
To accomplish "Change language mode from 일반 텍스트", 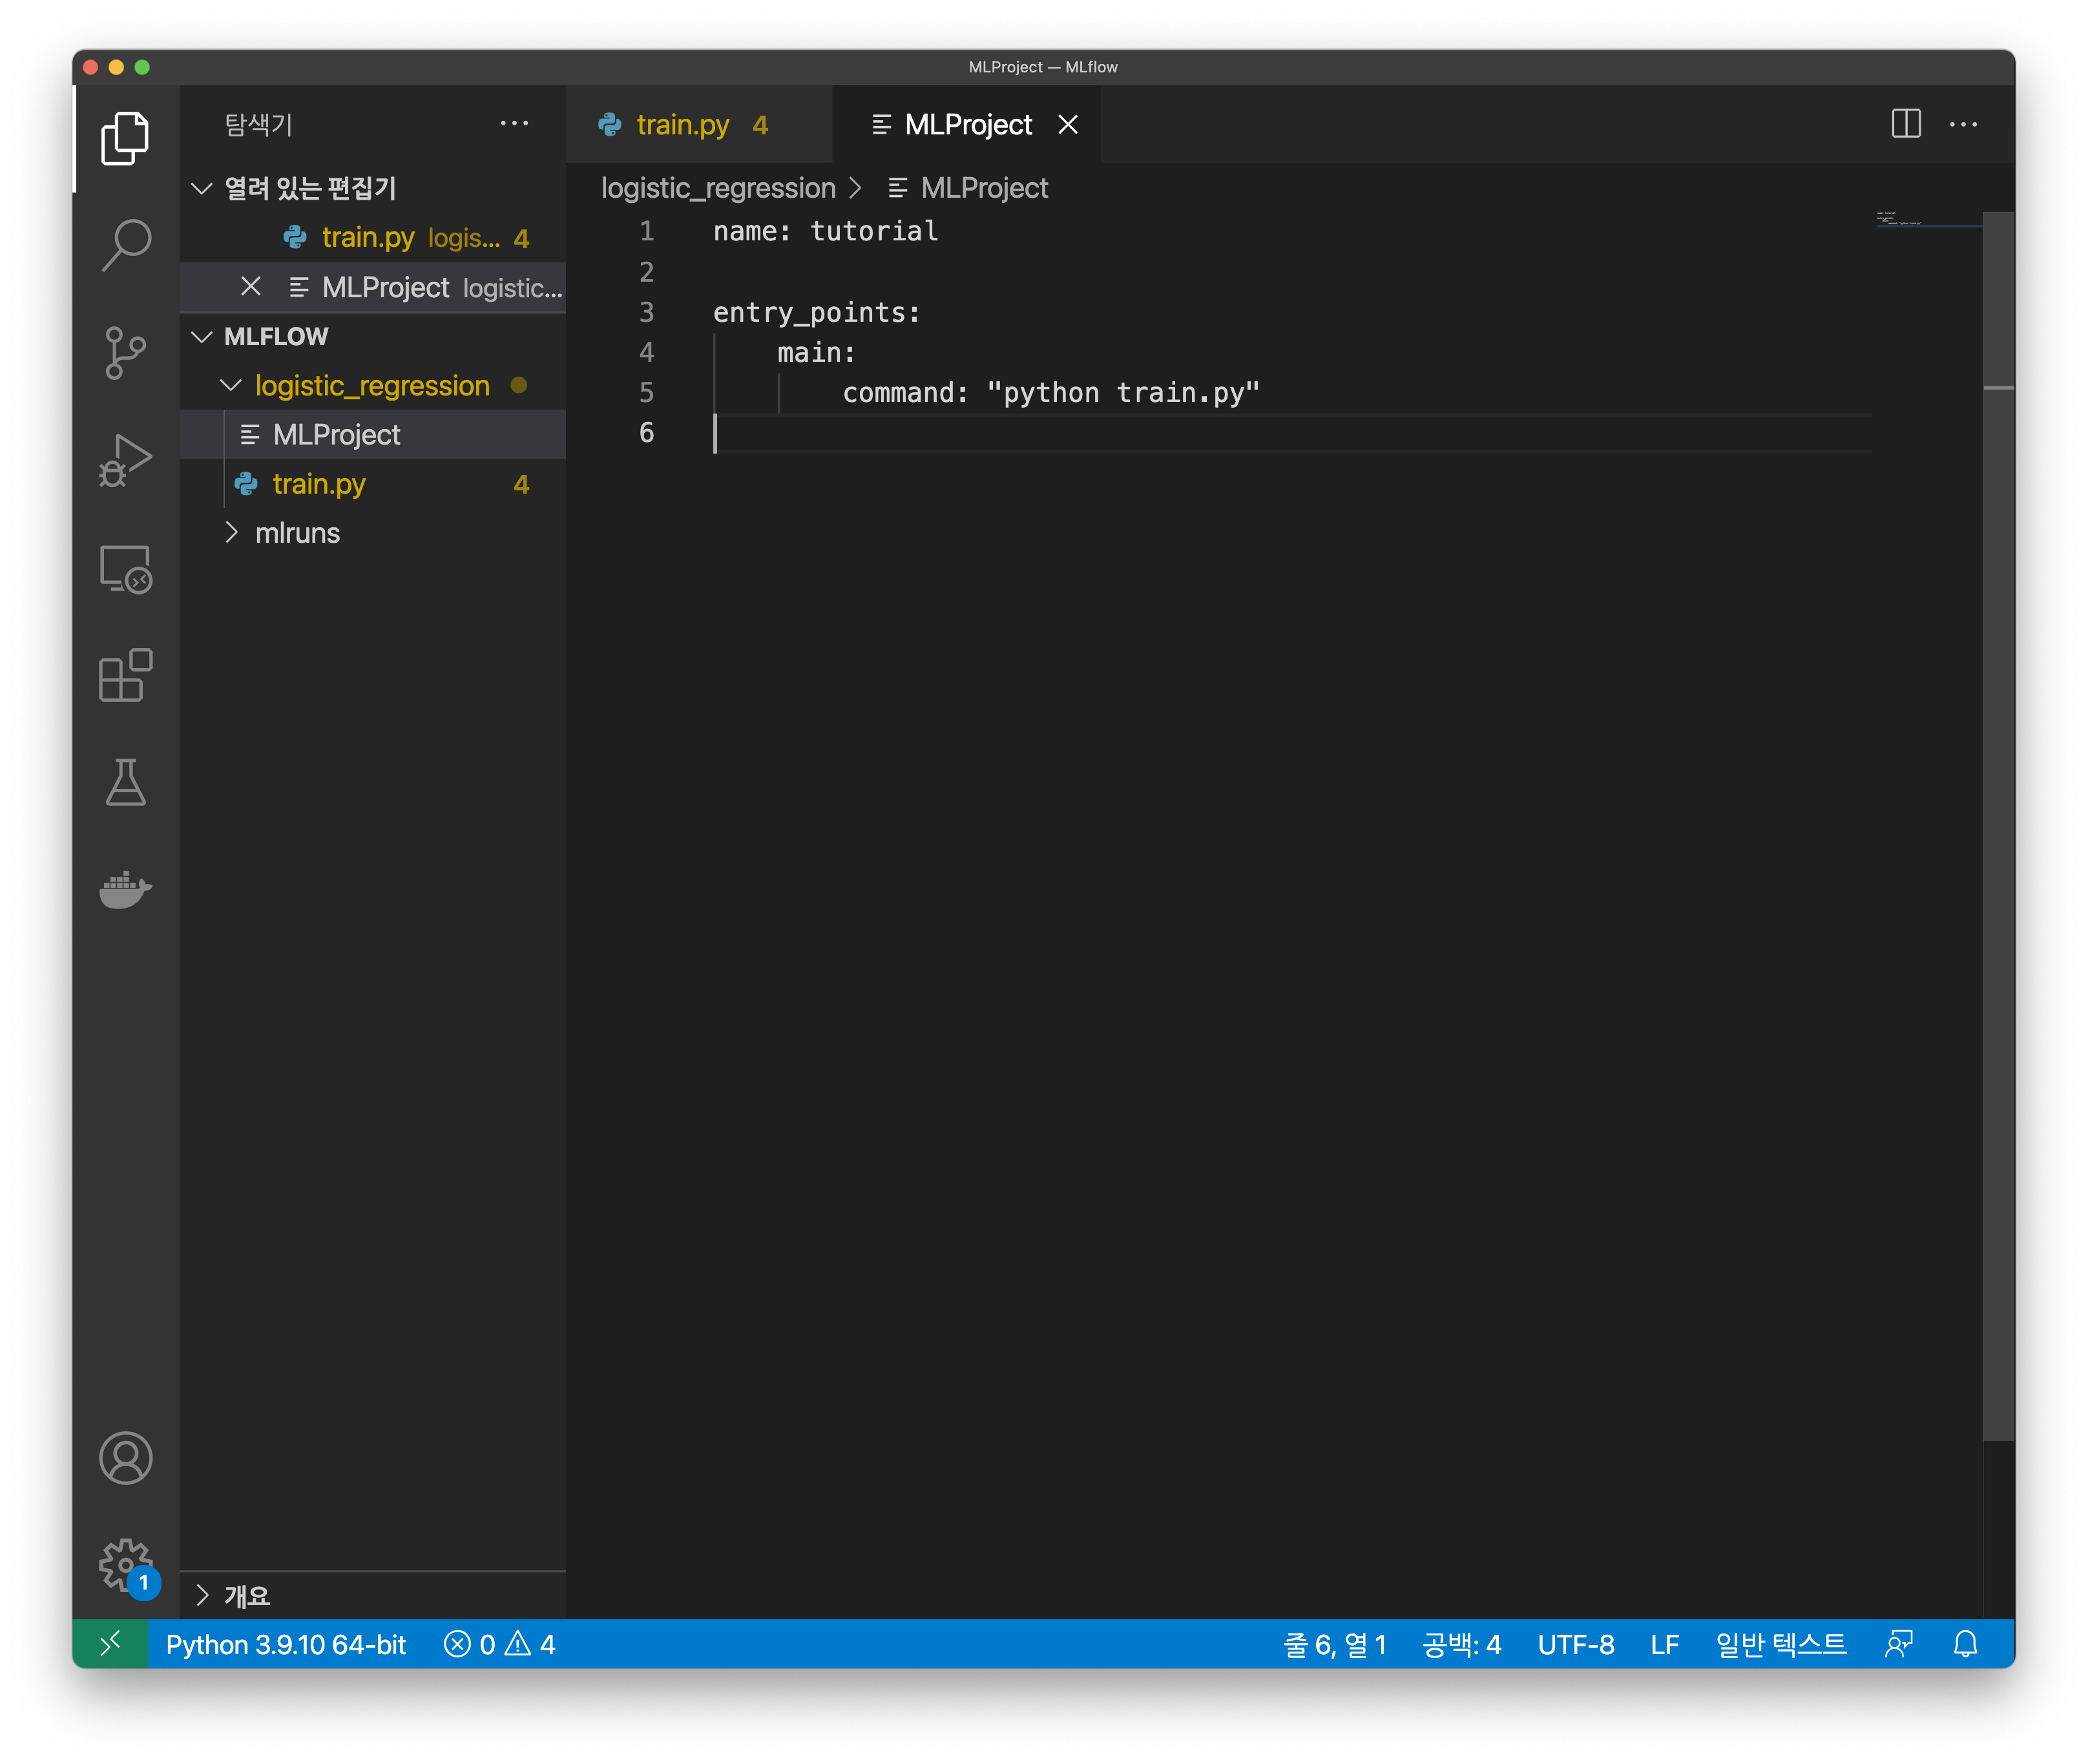I will point(1780,1644).
